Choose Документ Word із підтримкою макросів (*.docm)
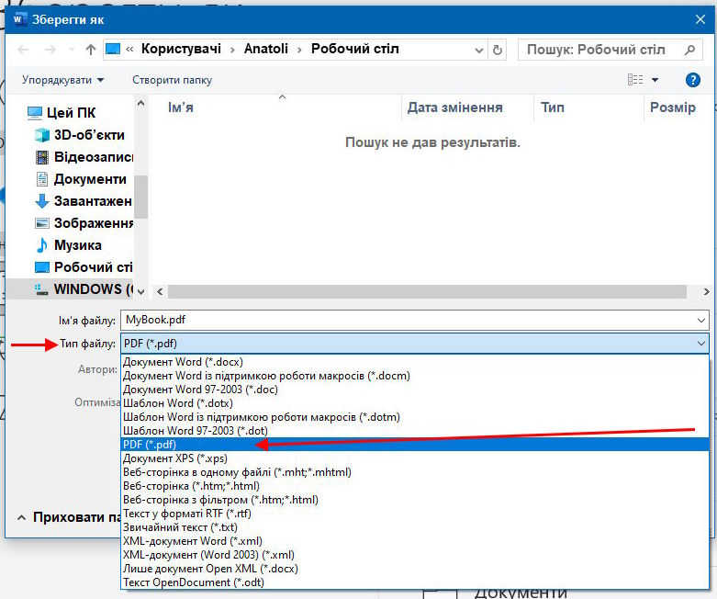Screen dimensions: 717x599 click(x=415, y=376)
